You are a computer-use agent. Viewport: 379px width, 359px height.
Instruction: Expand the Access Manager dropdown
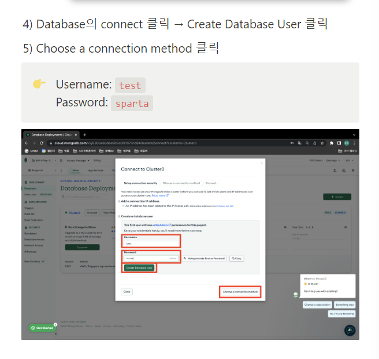[x=78, y=160]
